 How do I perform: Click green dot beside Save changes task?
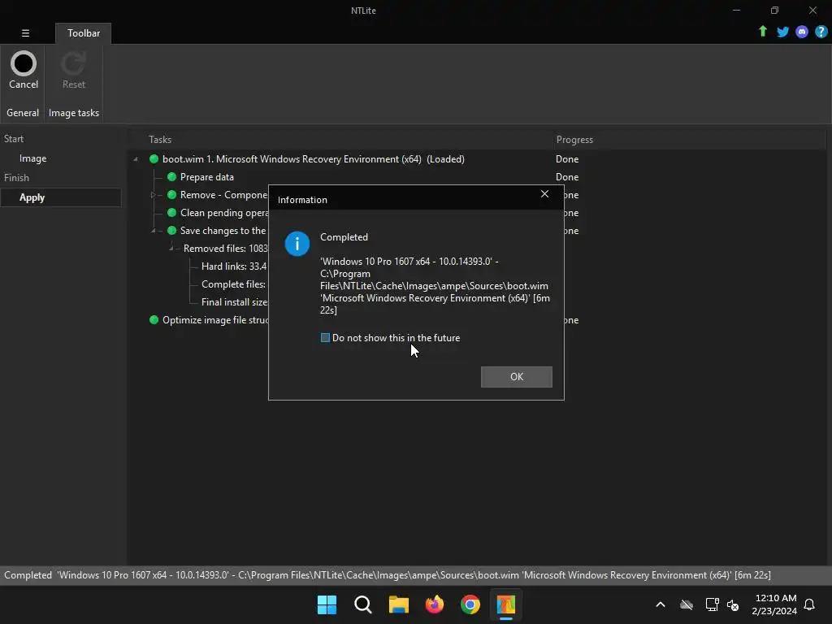(x=171, y=230)
